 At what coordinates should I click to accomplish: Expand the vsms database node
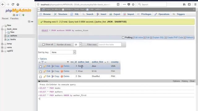[2, 47]
